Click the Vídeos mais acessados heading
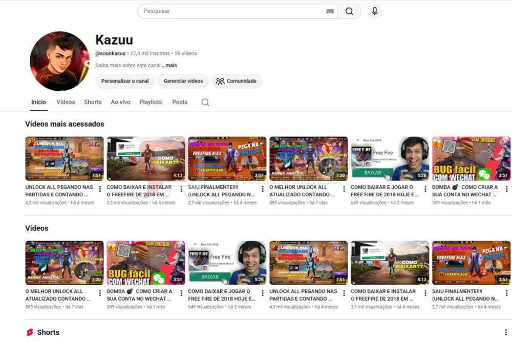 click(65, 124)
